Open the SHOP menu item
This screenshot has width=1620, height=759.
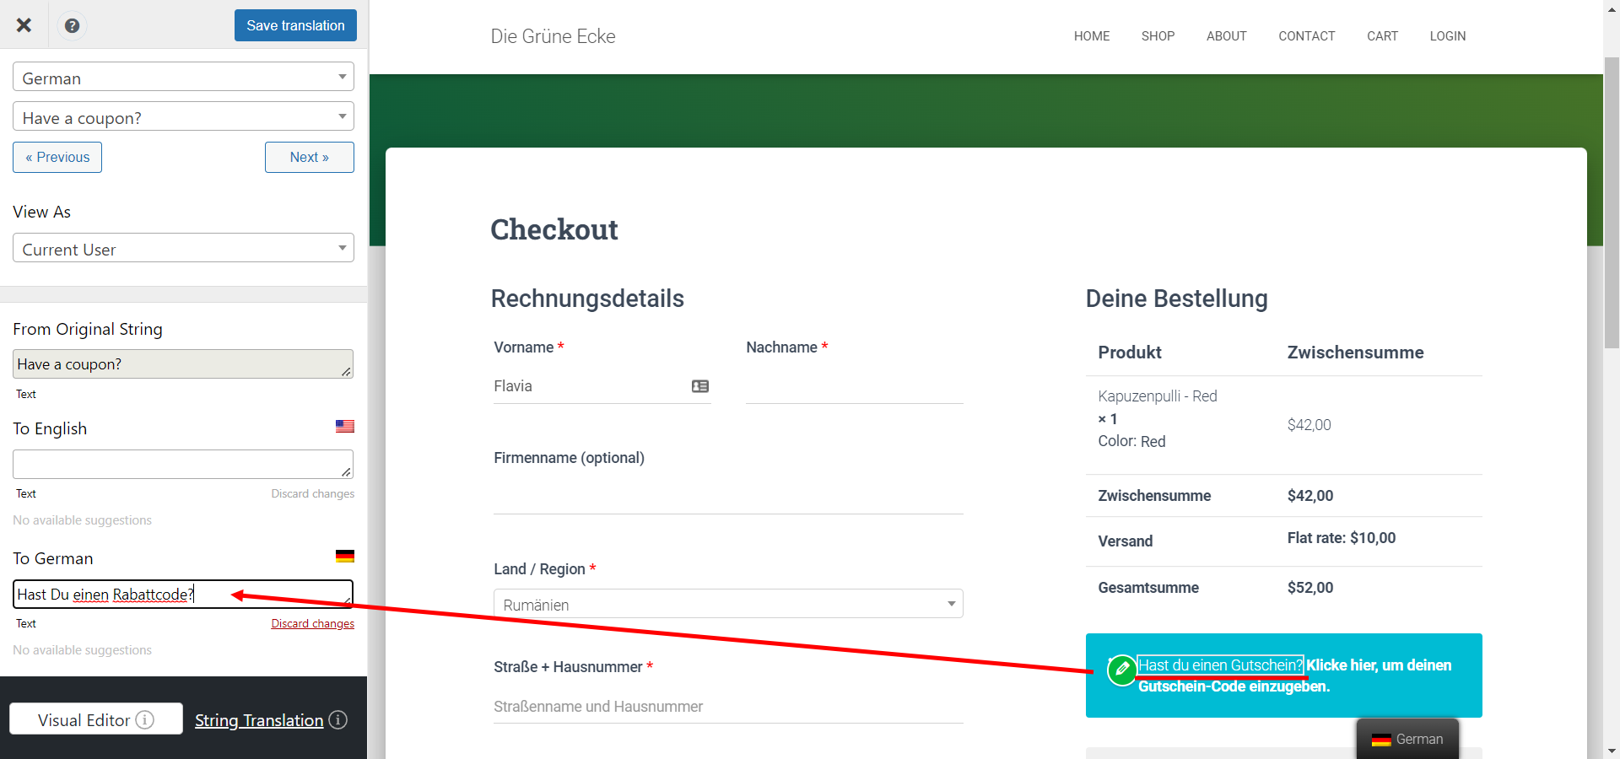coord(1158,36)
